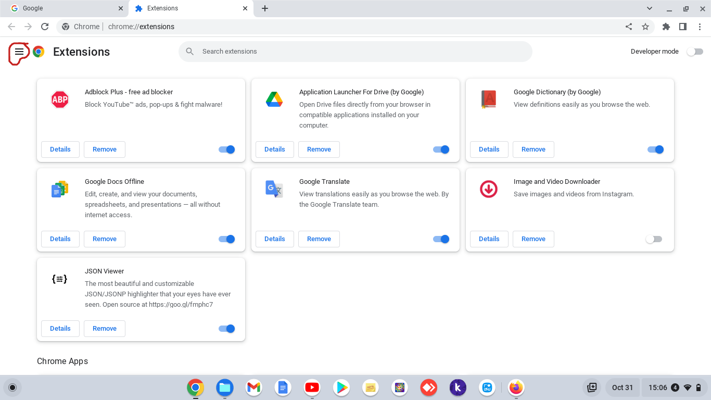
Task: Open the launcher circle button on the shelf
Action: 12,387
